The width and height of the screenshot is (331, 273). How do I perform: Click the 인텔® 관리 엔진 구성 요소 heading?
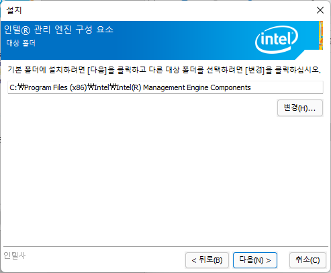(58, 30)
